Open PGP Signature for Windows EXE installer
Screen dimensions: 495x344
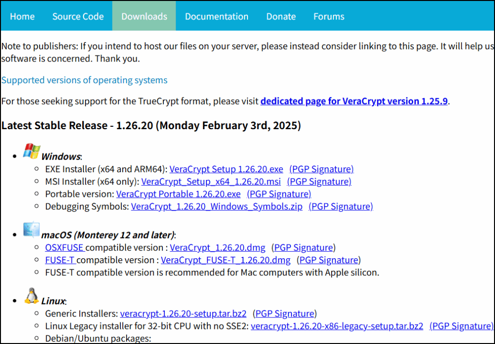[321, 169]
